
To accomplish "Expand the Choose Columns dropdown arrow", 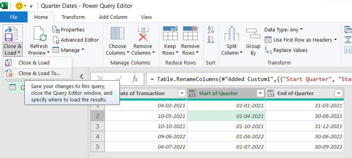I will point(128,53).
